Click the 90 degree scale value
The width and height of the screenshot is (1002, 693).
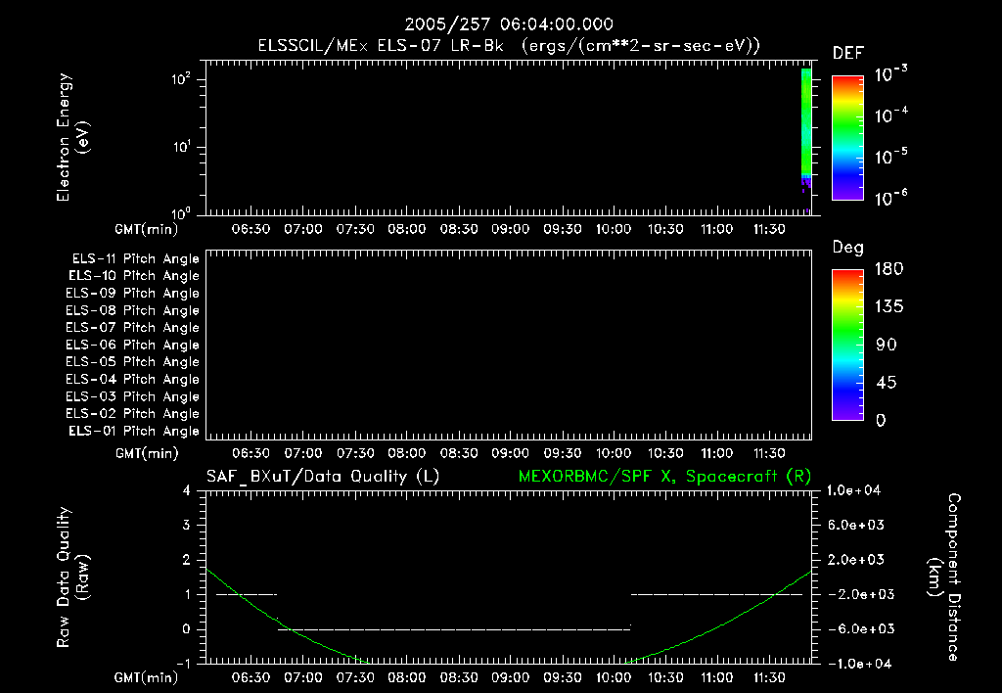coord(887,346)
